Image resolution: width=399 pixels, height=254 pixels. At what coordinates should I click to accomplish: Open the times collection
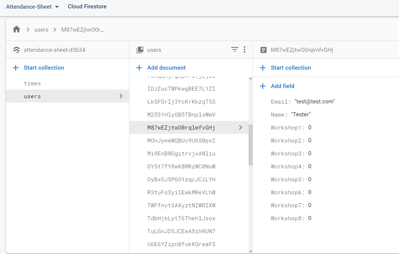click(x=32, y=83)
